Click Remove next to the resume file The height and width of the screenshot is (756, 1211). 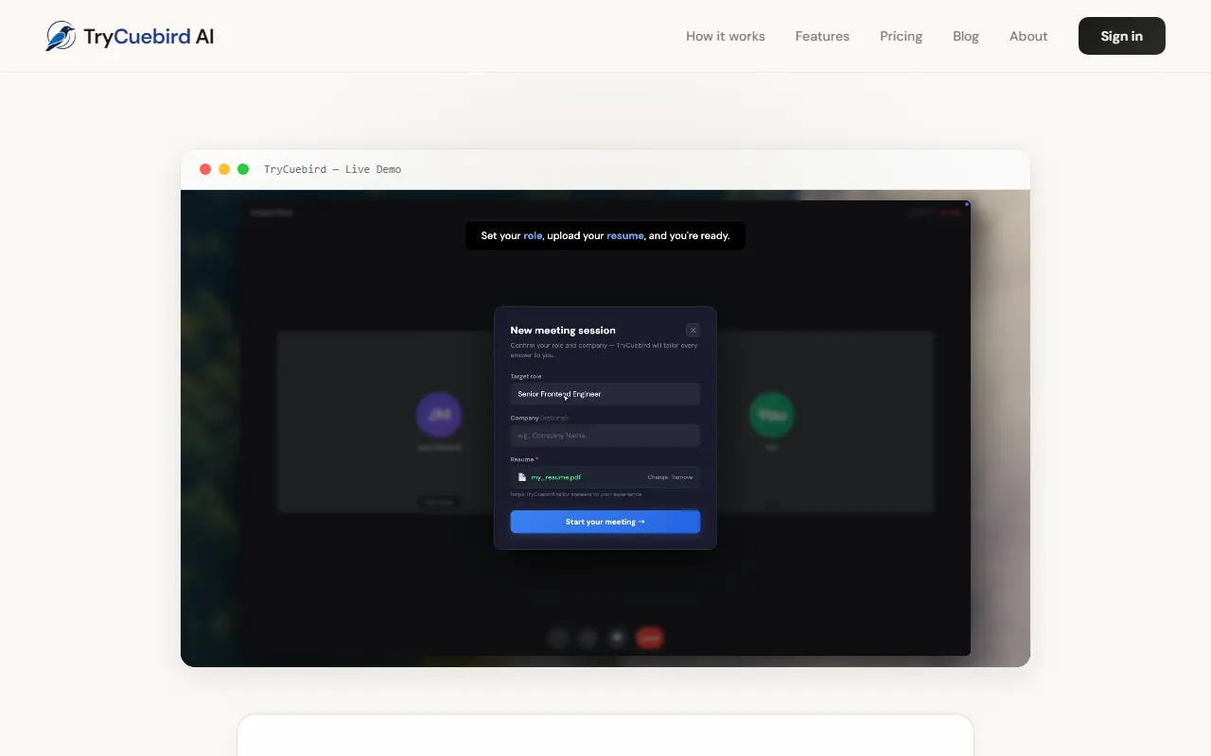pyautogui.click(x=682, y=477)
